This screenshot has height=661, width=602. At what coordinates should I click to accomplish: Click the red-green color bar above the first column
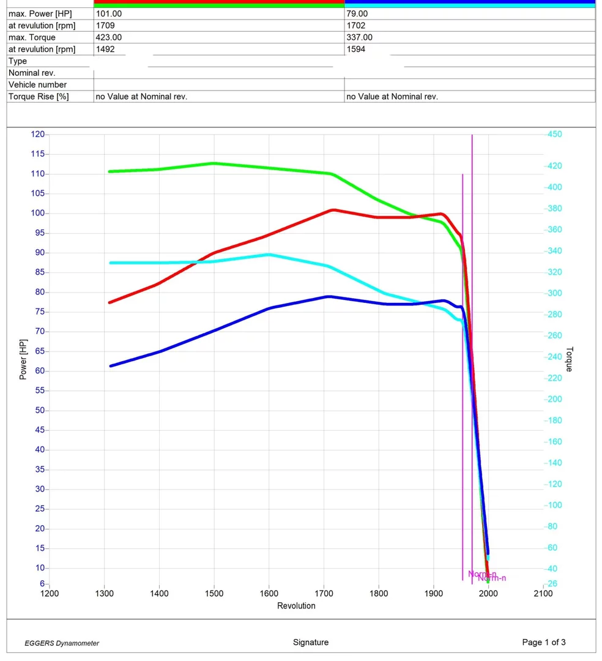219,4
